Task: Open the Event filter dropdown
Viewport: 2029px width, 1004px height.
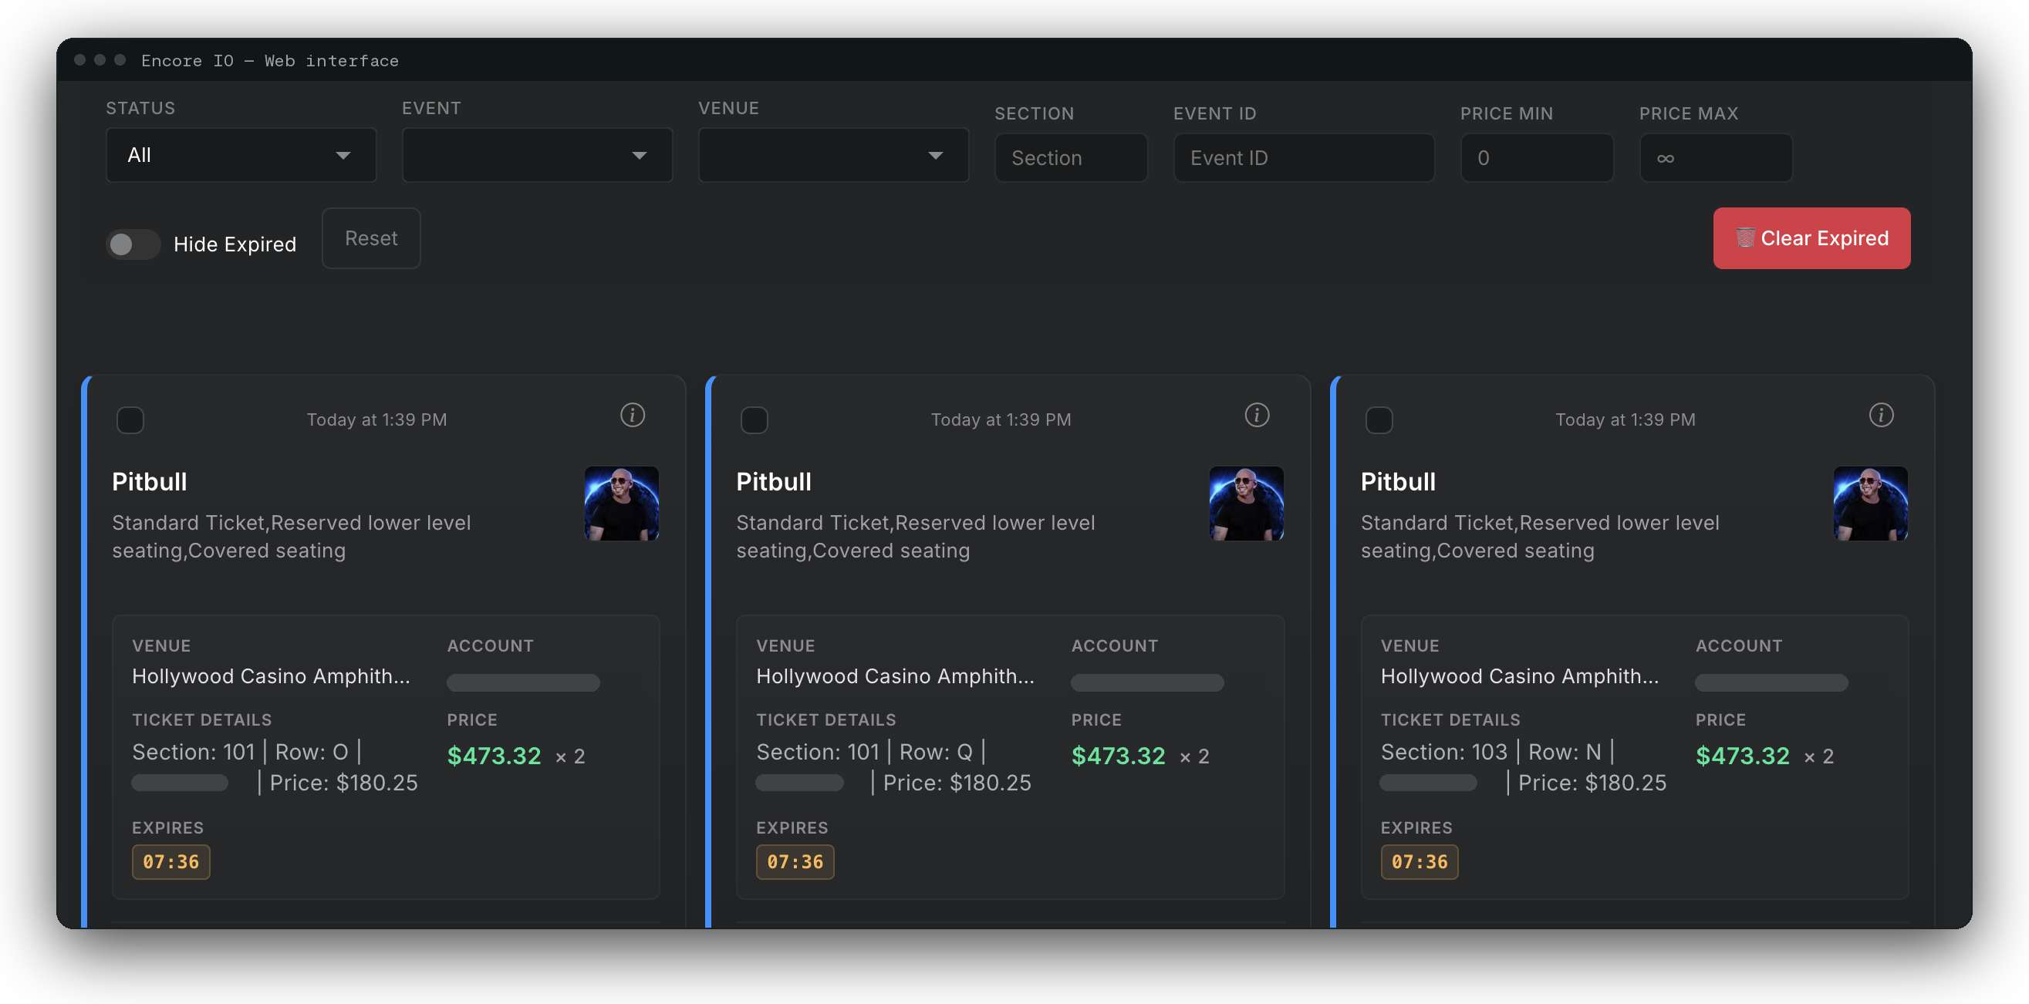Action: coord(537,155)
